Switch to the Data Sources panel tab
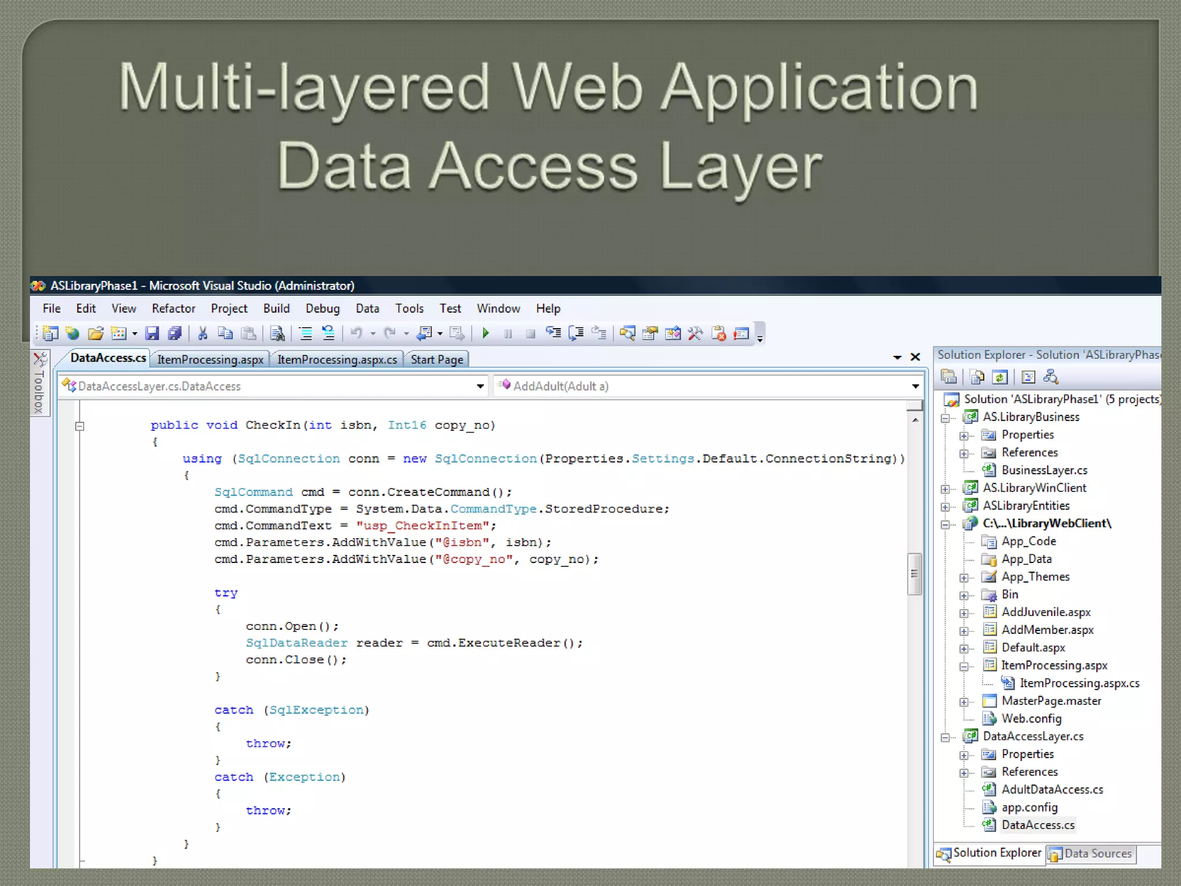 point(1091,854)
